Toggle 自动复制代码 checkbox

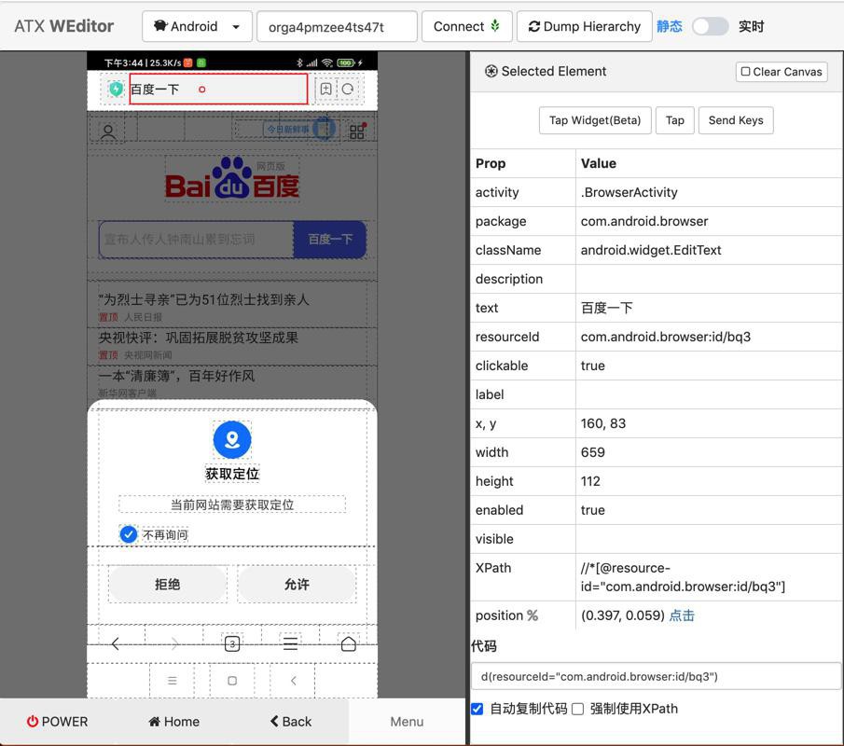[x=477, y=709]
